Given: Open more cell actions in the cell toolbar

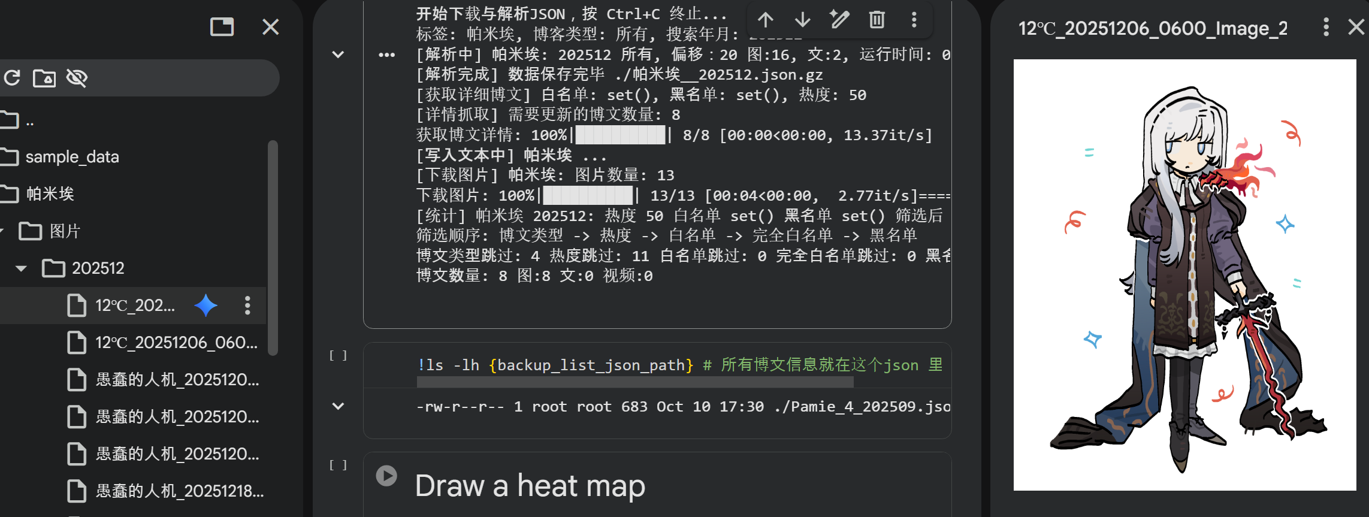Looking at the screenshot, I should point(914,20).
